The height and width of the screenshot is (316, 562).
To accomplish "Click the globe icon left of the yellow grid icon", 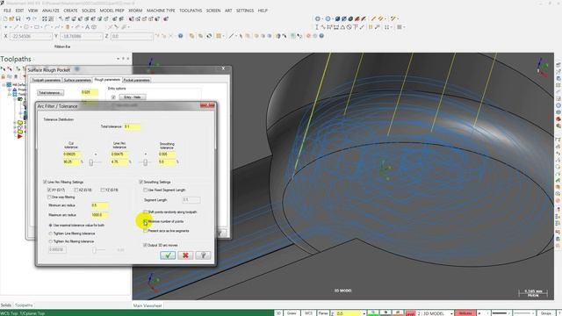I will [209, 36].
